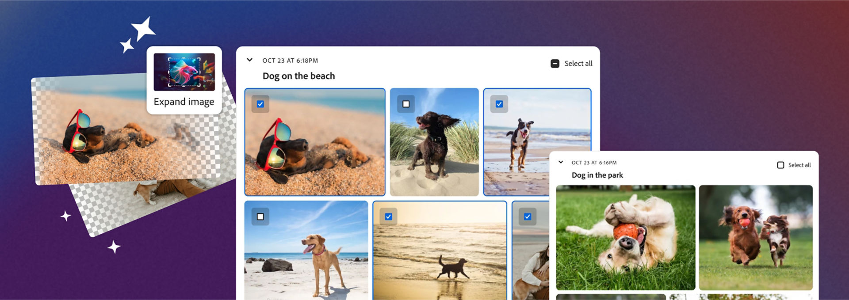Collapse the Dog in the park group chevron
849x300 pixels.
(x=561, y=162)
